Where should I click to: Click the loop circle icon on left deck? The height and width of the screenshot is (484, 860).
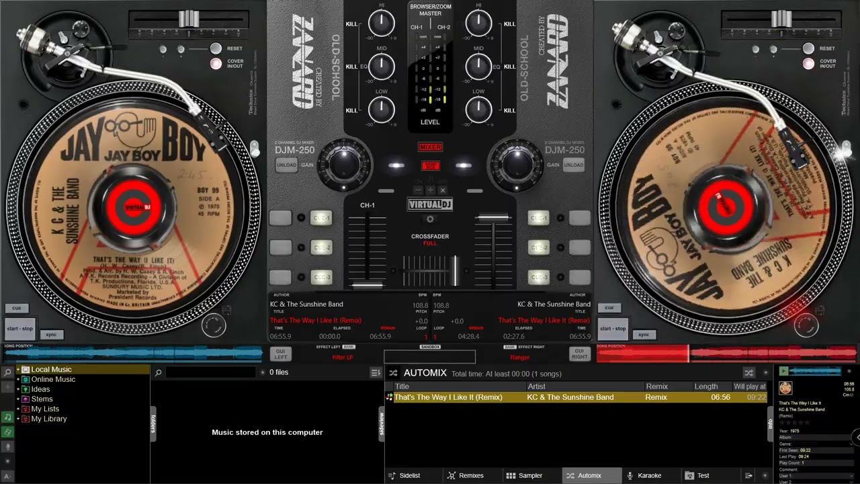click(214, 326)
